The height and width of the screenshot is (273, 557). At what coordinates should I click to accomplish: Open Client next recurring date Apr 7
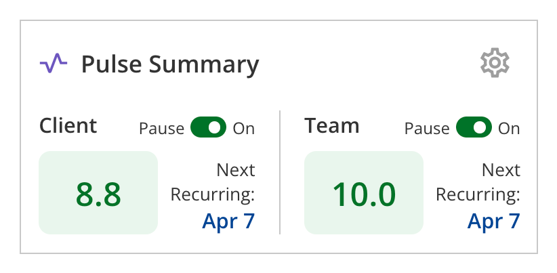click(x=228, y=221)
